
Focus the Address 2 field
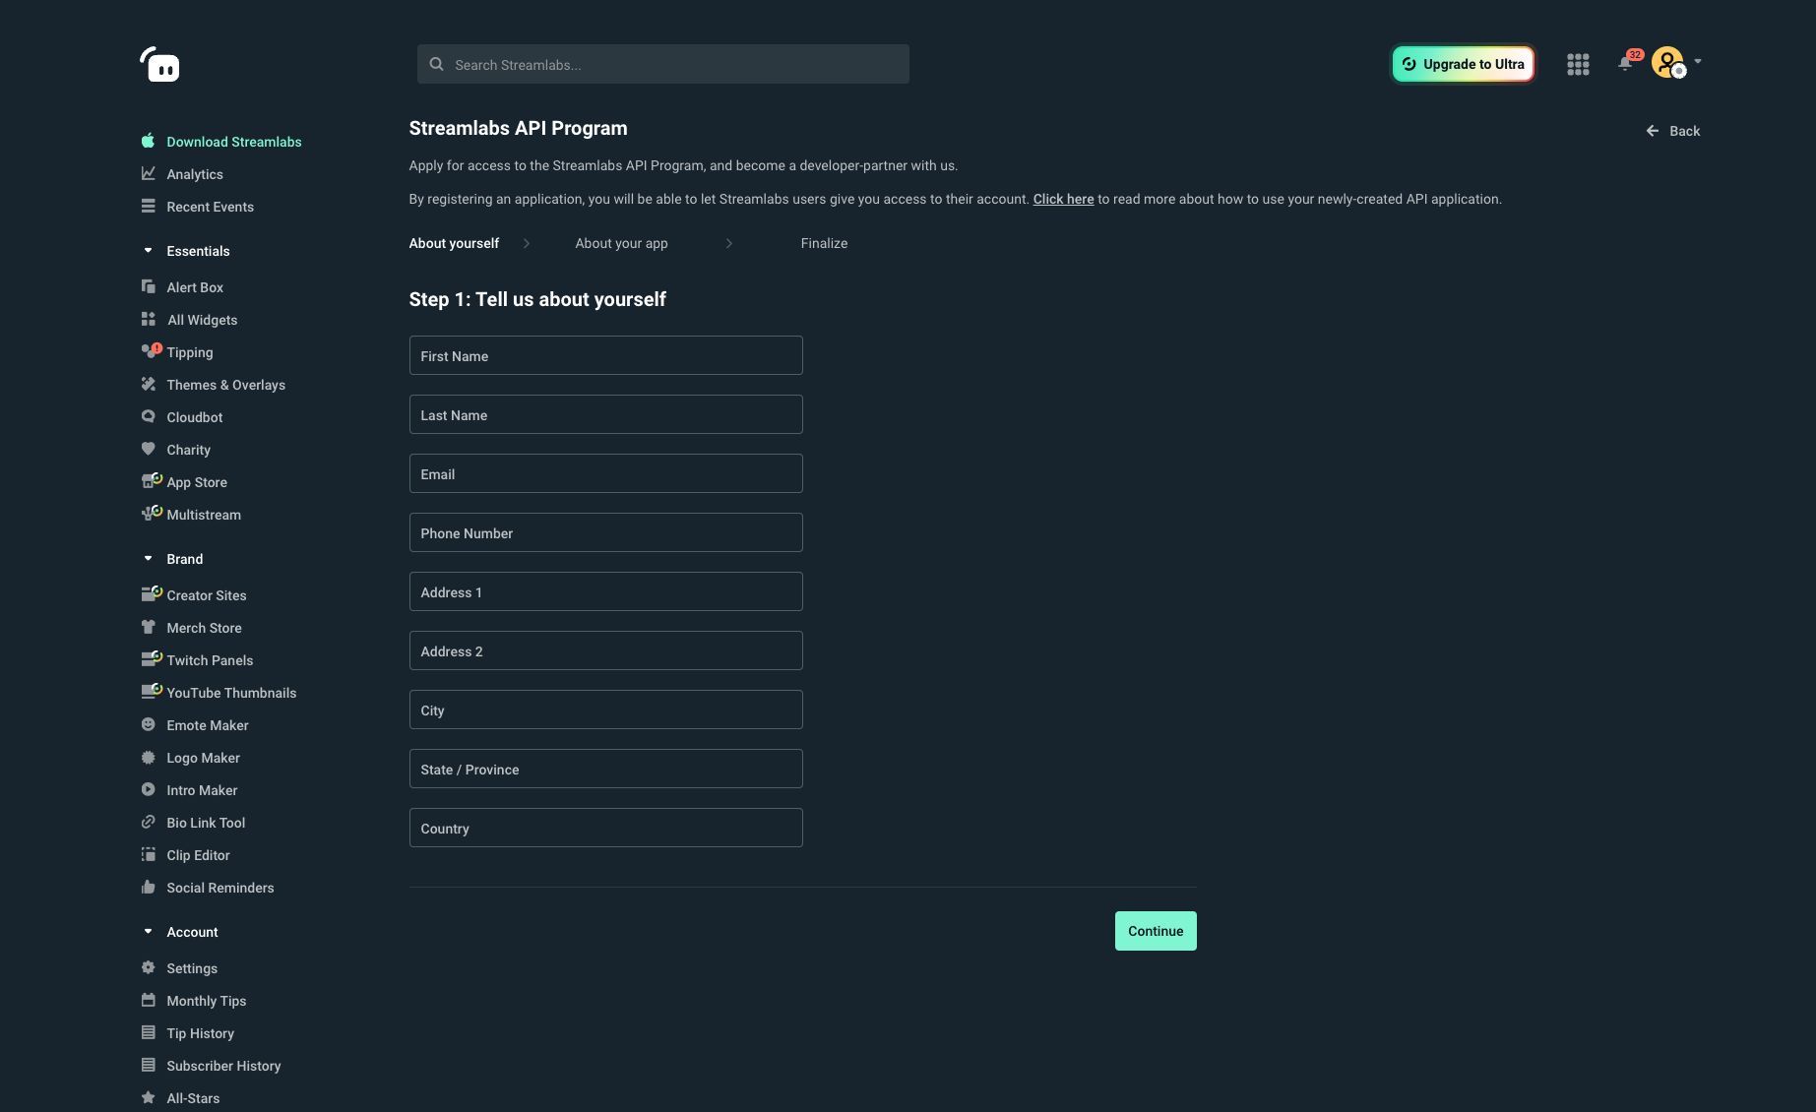pos(605,650)
